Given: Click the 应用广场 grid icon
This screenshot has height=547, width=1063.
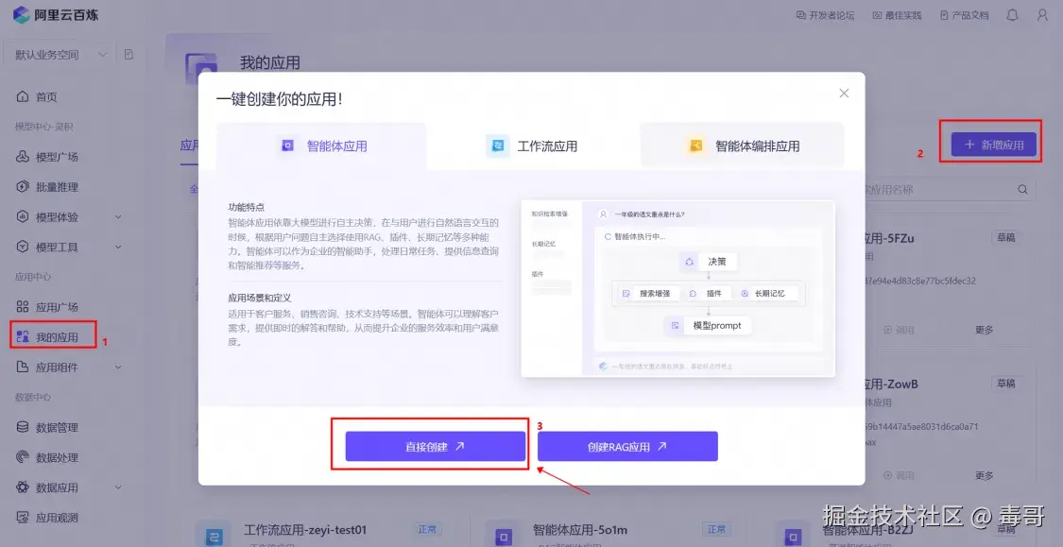Looking at the screenshot, I should (x=23, y=306).
